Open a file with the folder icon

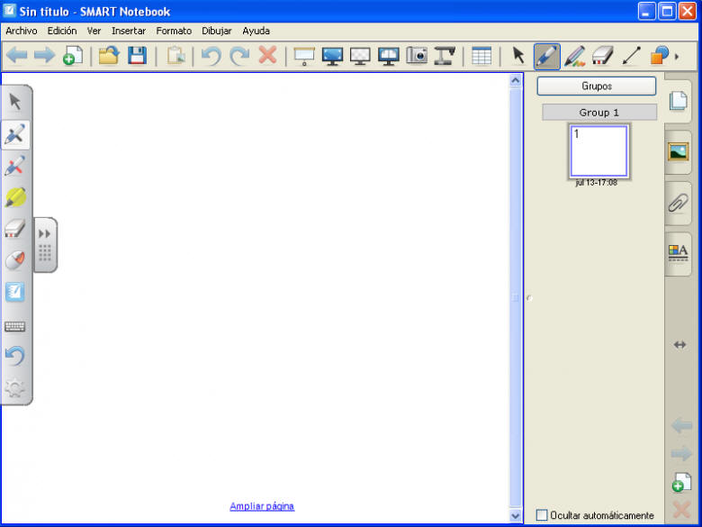109,56
